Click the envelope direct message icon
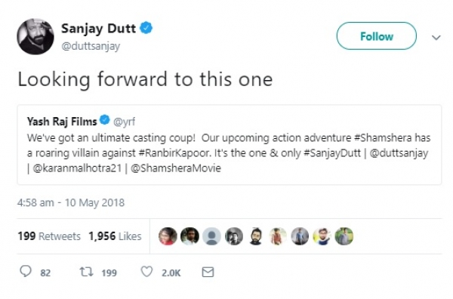Viewport: 453px width, 299px height. [208, 272]
